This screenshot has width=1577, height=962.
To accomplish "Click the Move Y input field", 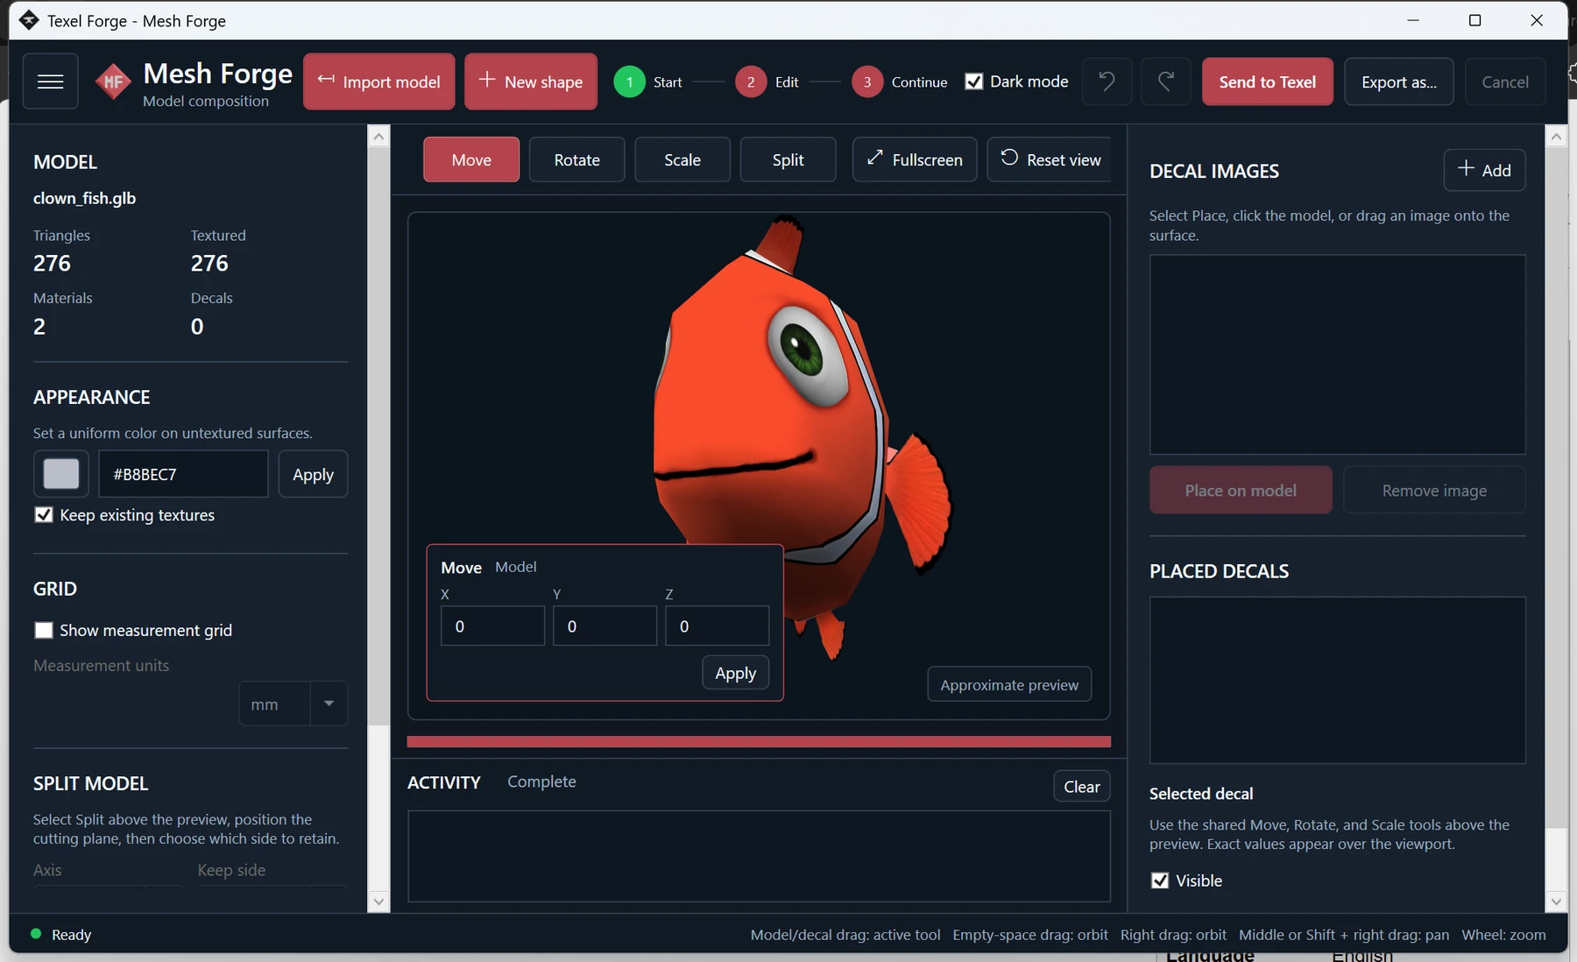I will [605, 626].
